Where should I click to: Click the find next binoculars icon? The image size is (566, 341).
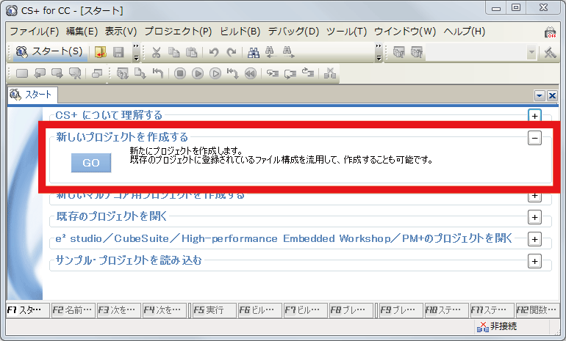(288, 53)
